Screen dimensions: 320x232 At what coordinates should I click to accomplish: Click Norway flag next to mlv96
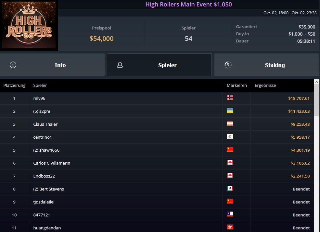point(230,98)
